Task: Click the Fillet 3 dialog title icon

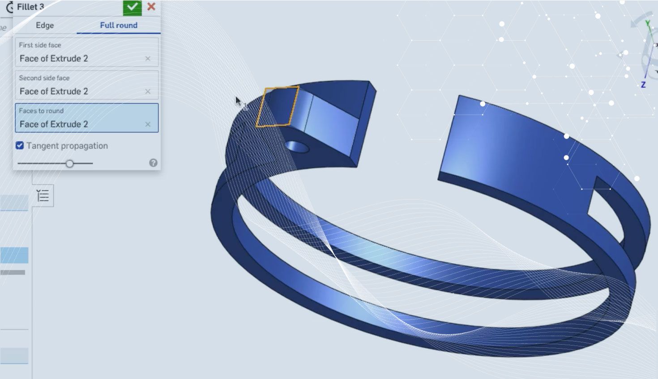Action: click(x=9, y=7)
